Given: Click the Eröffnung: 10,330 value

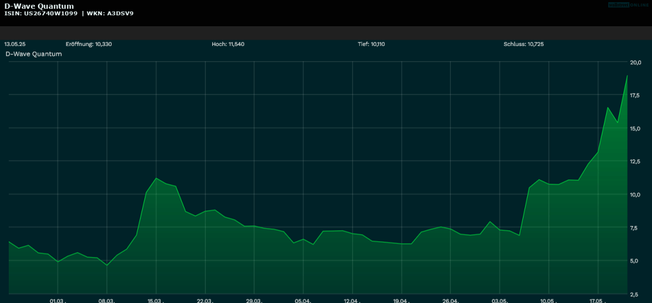Looking at the screenshot, I should click(89, 44).
